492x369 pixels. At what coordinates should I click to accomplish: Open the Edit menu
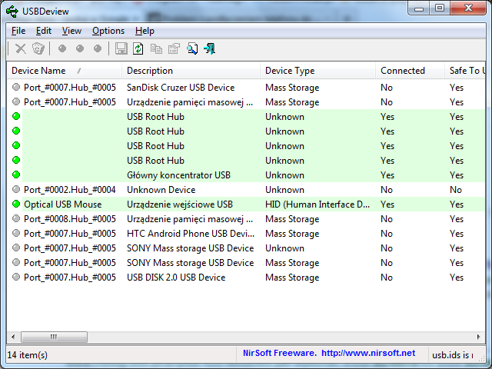[x=44, y=31]
